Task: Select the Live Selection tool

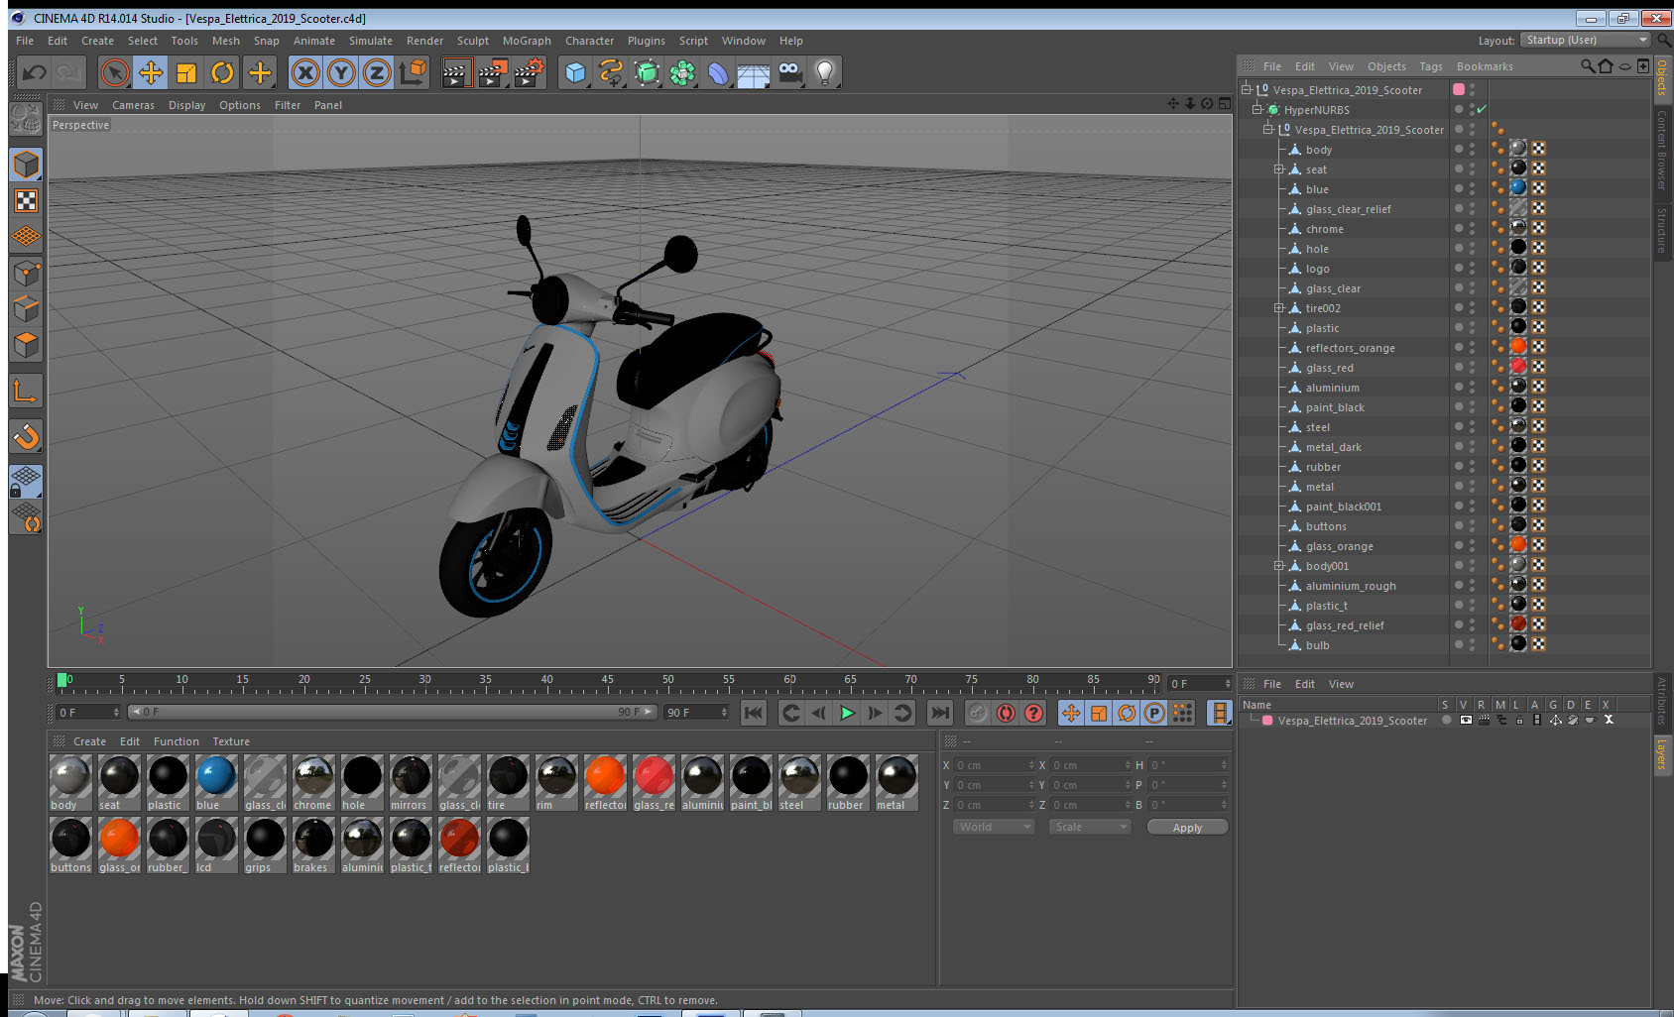Action: coord(115,72)
